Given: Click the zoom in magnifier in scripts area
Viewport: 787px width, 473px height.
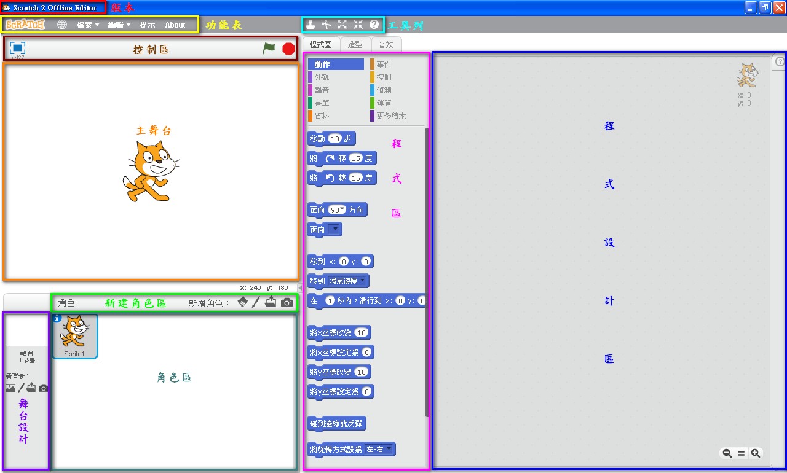Looking at the screenshot, I should point(756,453).
